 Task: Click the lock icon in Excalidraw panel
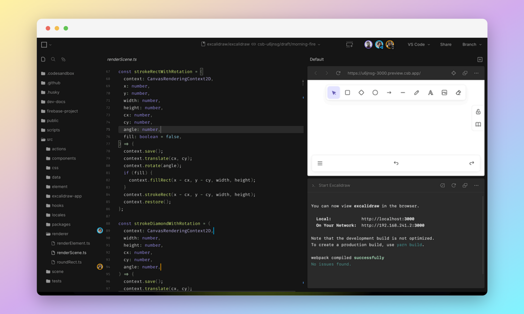(478, 112)
